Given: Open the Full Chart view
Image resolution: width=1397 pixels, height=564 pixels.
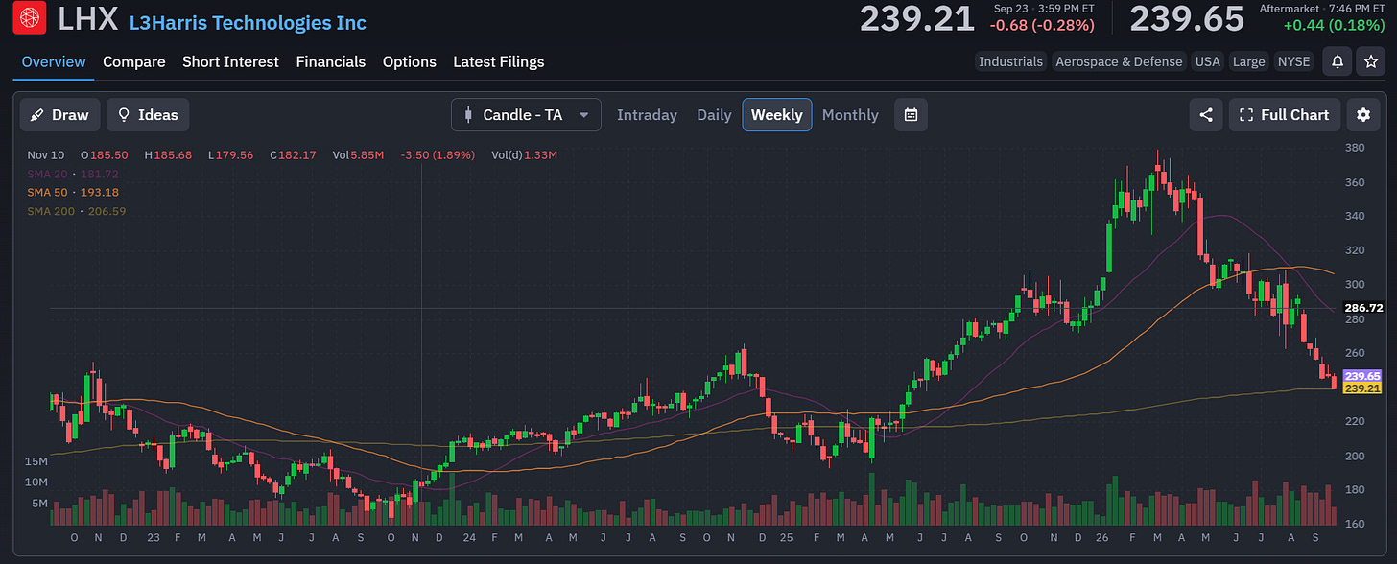Looking at the screenshot, I should click(x=1284, y=115).
